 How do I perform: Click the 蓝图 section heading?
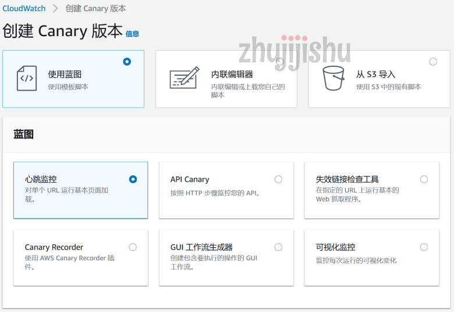[x=23, y=134]
